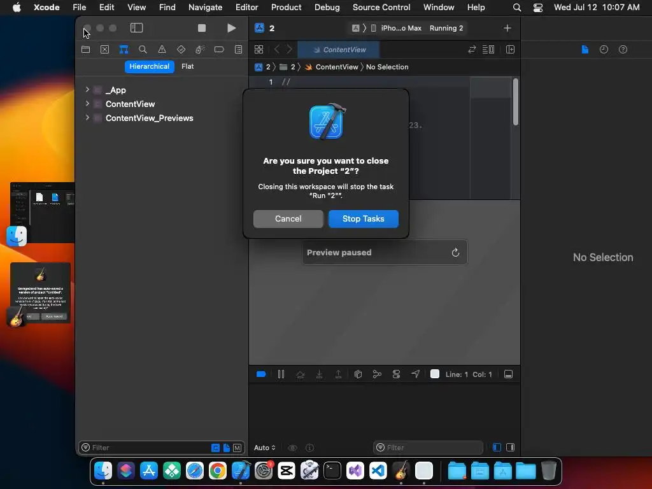Show the History inspector clock
Screen dimensions: 652x489
tap(604, 50)
